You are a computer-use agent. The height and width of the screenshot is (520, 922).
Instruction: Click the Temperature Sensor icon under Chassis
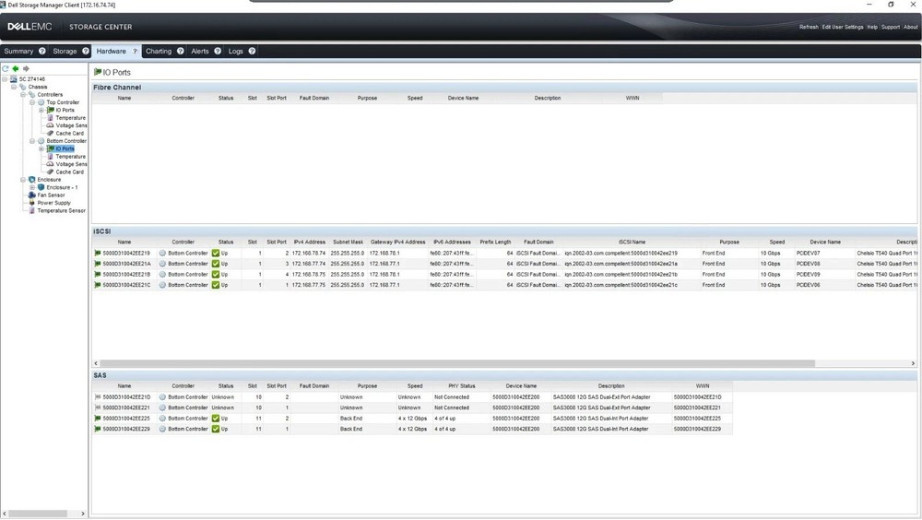[31, 210]
